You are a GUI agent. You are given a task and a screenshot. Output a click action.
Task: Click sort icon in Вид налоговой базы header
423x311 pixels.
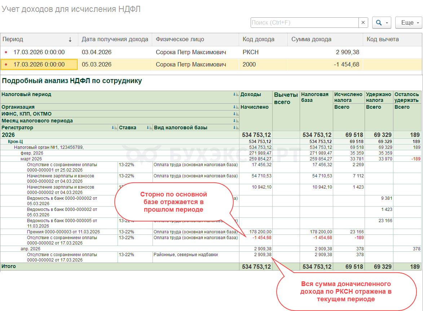tap(236, 128)
